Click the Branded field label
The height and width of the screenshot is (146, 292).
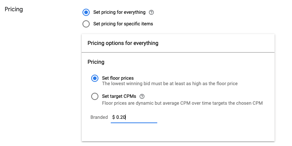[x=99, y=117]
